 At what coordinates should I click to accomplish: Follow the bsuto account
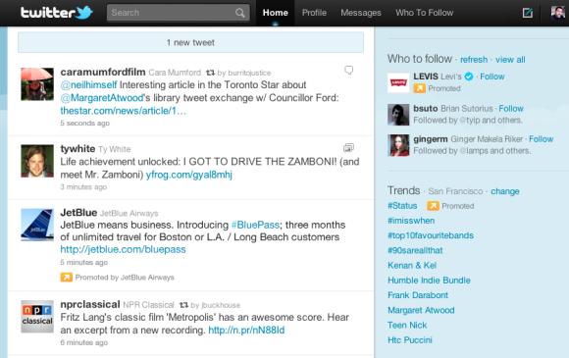point(511,109)
